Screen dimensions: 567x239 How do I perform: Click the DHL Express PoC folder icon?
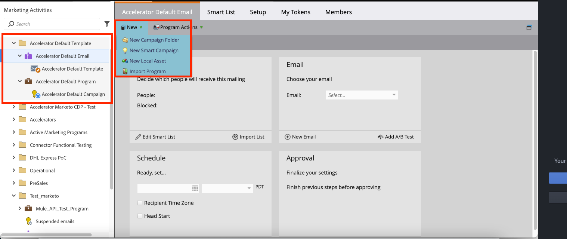click(22, 158)
